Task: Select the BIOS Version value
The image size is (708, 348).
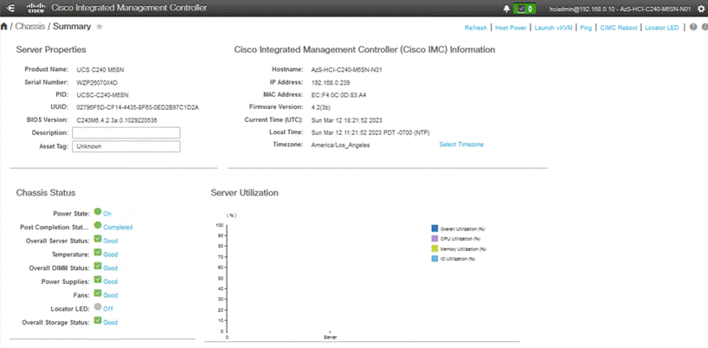Action: (x=117, y=120)
